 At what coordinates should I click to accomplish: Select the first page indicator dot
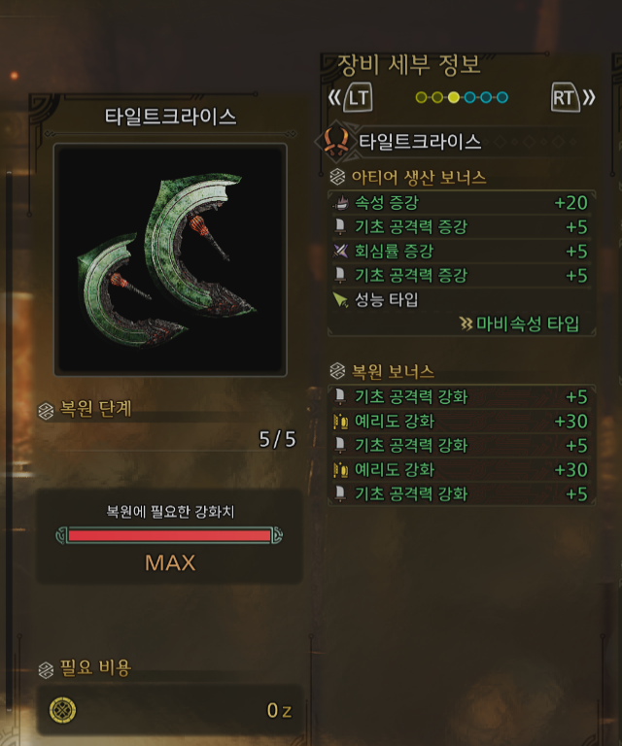421,97
